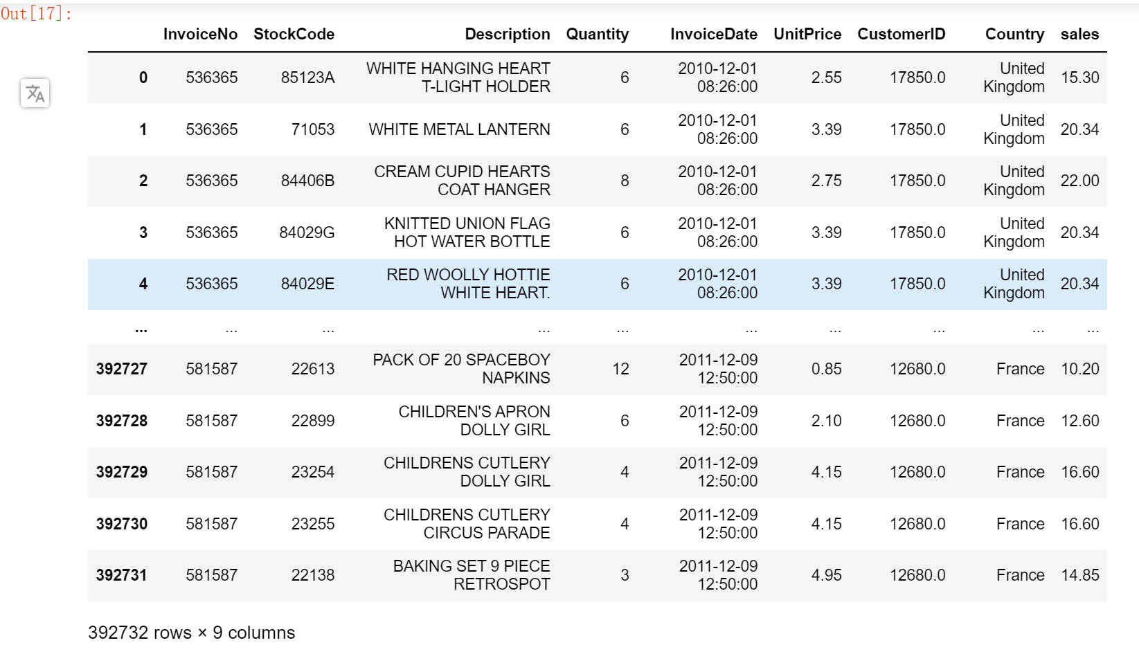Viewport: 1139px width, 654px height.
Task: Click sales value 14.85
Action: 1080,575
